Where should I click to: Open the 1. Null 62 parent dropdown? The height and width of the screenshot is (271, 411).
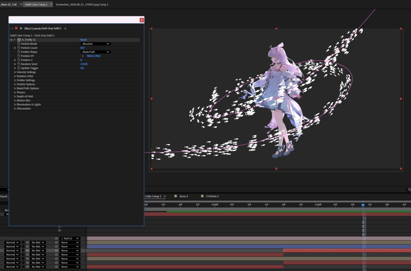(x=69, y=239)
